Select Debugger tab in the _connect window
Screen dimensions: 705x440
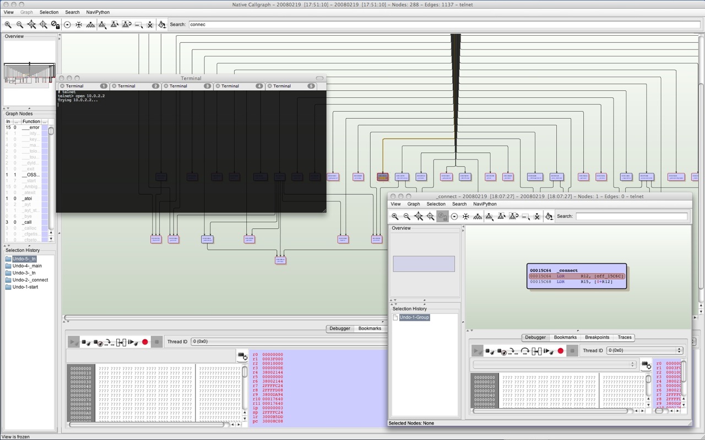click(x=535, y=337)
